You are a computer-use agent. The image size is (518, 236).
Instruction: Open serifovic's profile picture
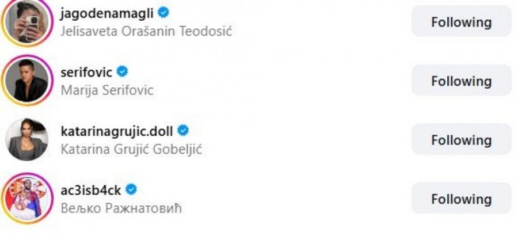26,81
